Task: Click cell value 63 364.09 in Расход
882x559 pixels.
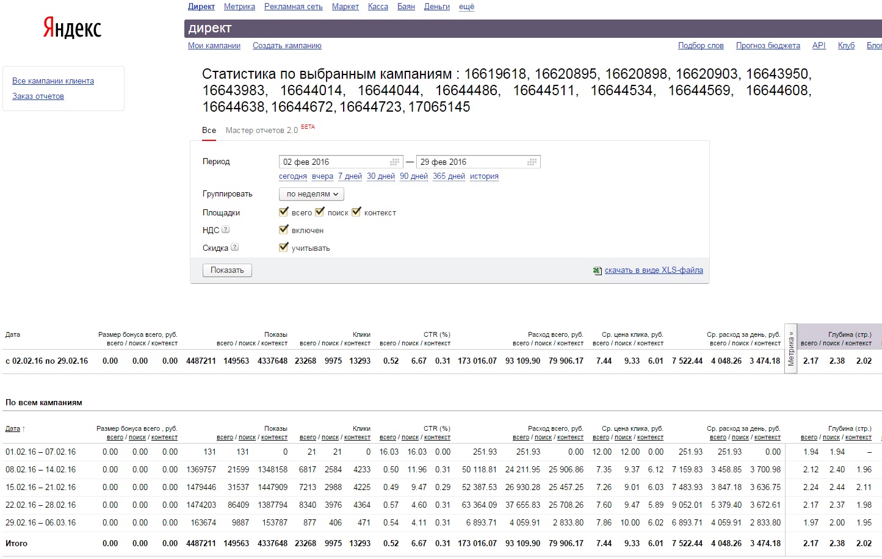Action: click(x=479, y=505)
